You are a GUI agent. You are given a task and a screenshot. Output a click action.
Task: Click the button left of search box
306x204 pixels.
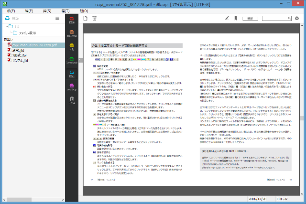click(x=251, y=19)
